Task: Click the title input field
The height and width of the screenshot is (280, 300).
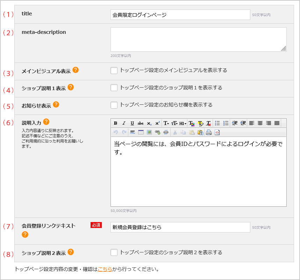Action: pyautogui.click(x=180, y=14)
